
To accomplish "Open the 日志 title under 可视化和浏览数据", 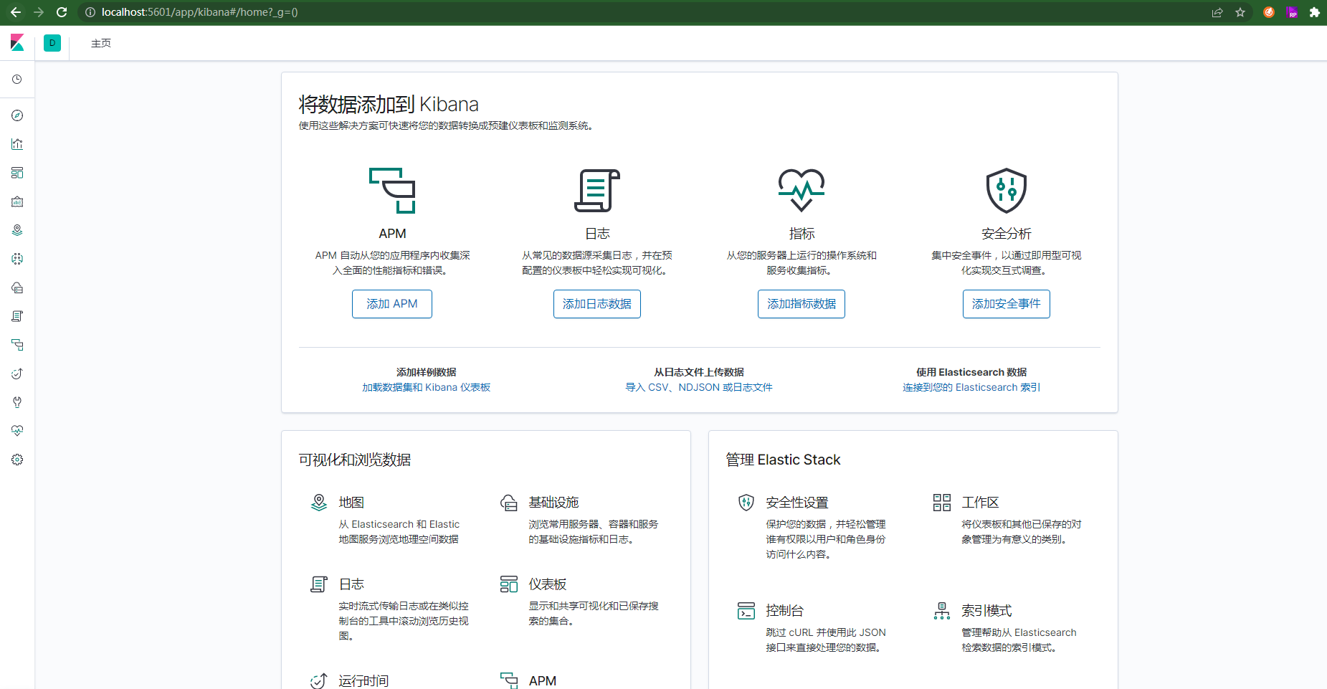I will (x=351, y=584).
